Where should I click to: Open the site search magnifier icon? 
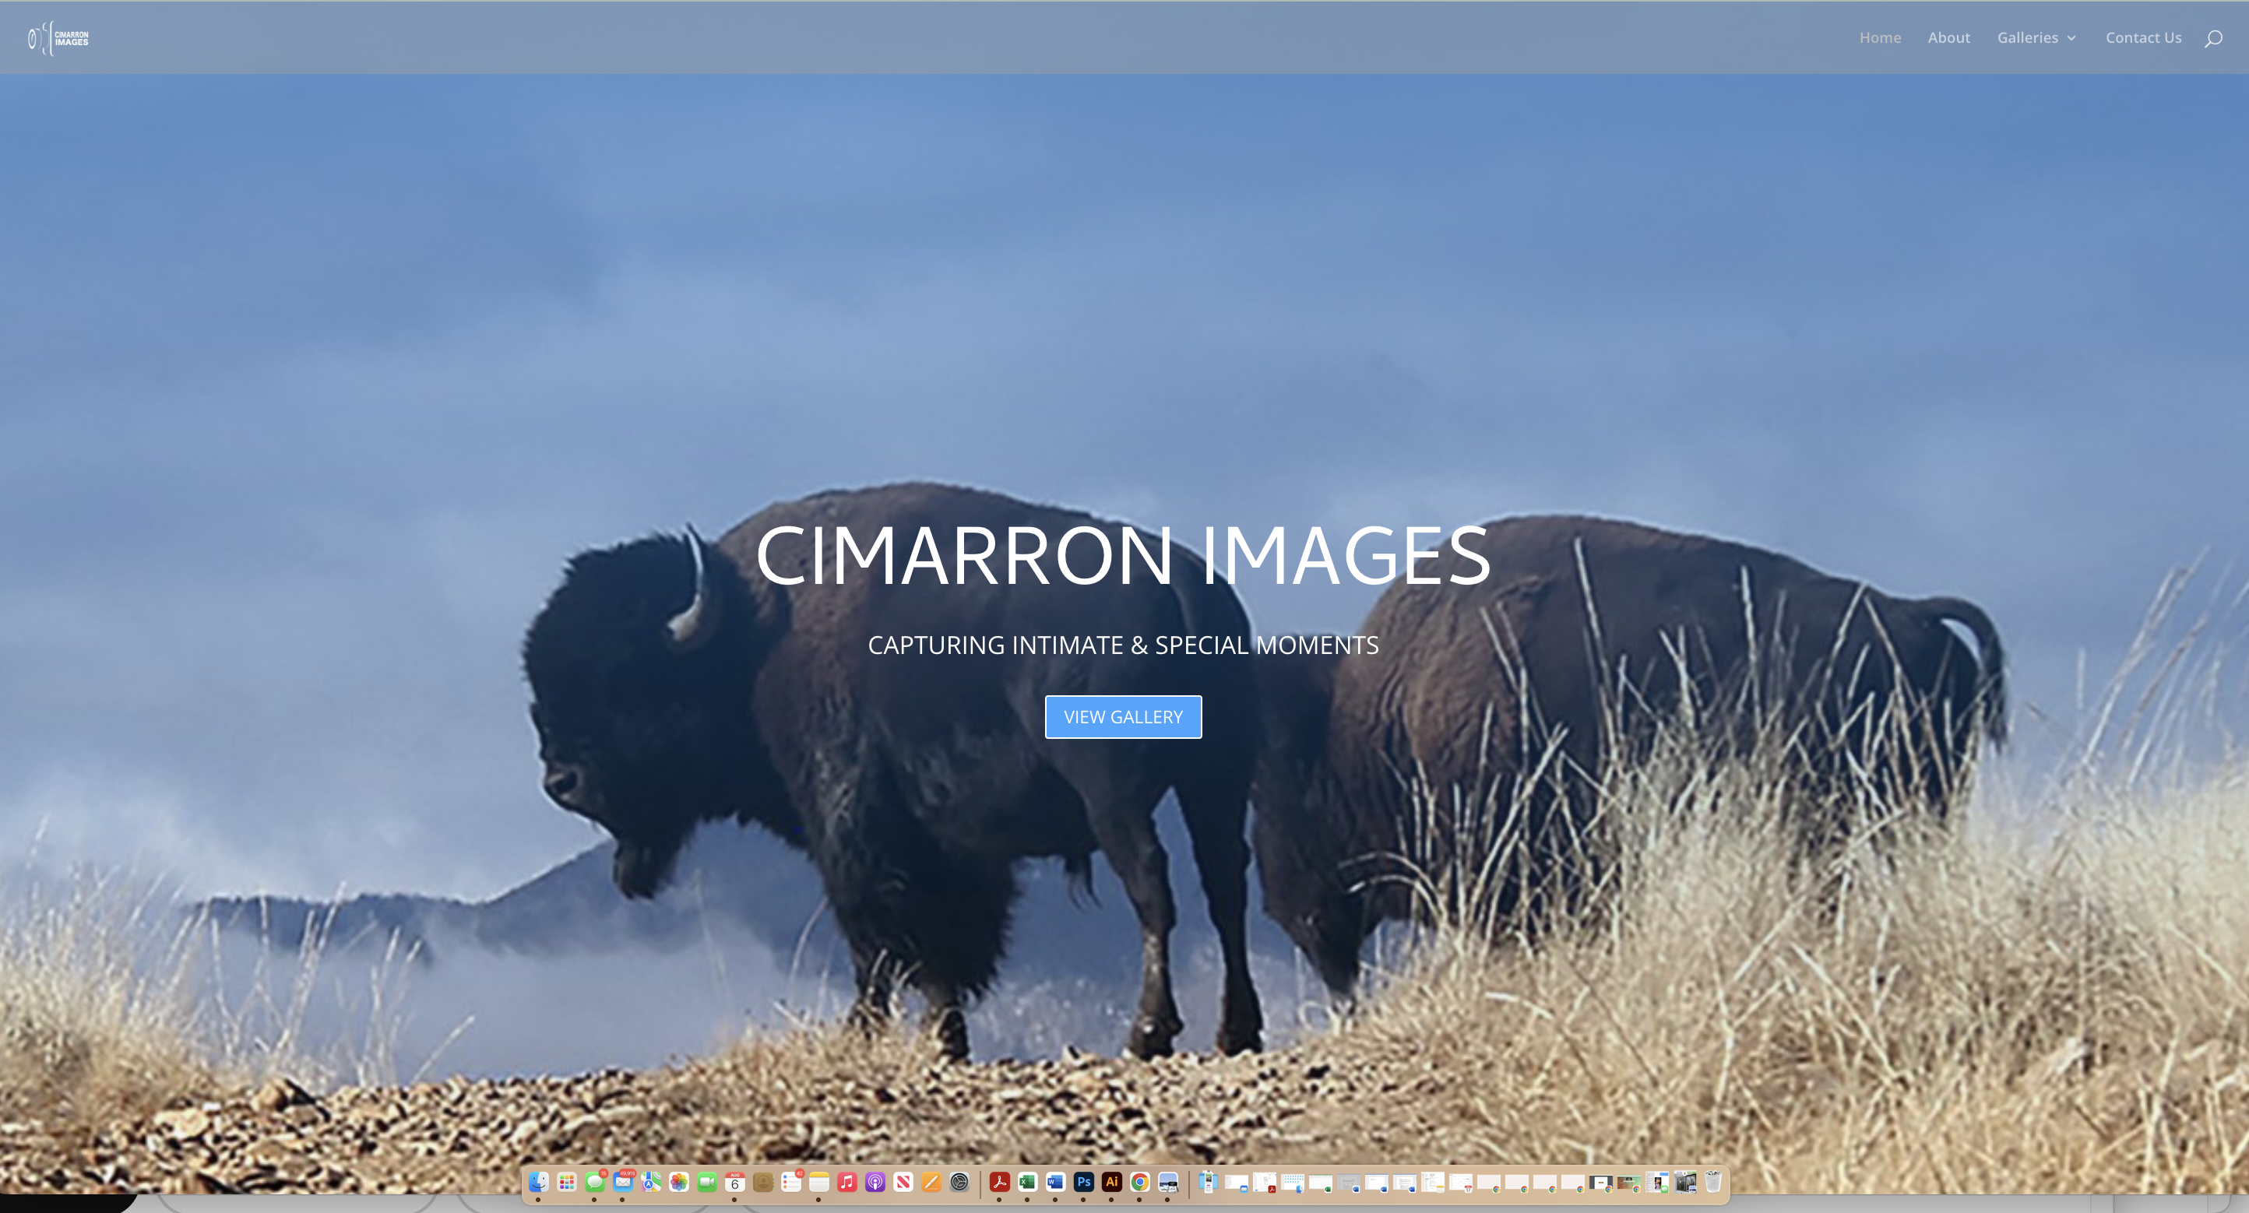click(x=2212, y=38)
